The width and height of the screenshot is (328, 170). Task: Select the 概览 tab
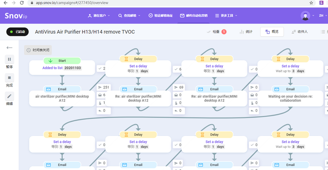point(272,32)
